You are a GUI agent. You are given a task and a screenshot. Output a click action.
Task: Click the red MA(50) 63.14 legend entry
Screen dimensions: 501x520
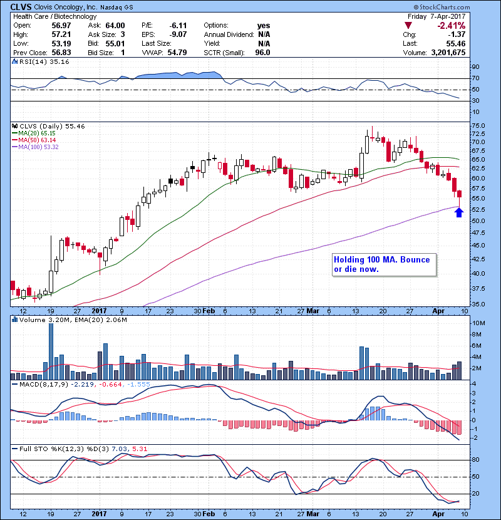34,140
